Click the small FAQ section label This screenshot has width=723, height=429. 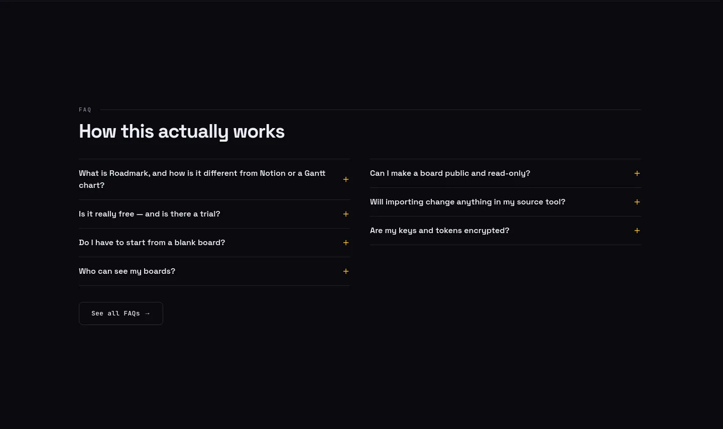(85, 110)
